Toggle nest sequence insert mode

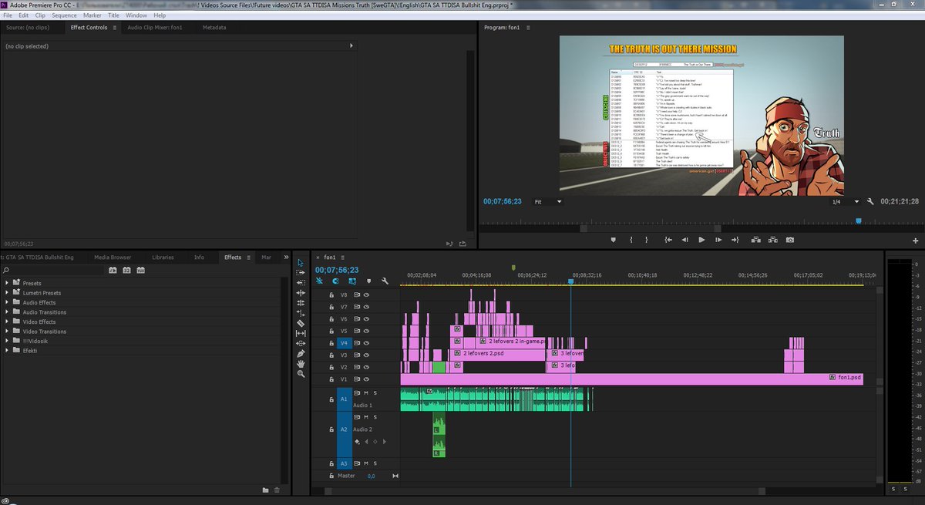319,281
